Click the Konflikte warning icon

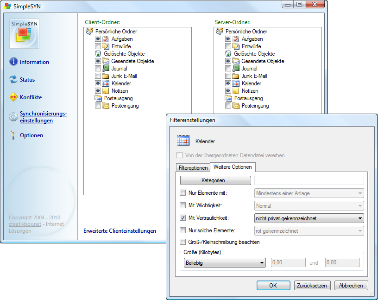pyautogui.click(x=13, y=97)
